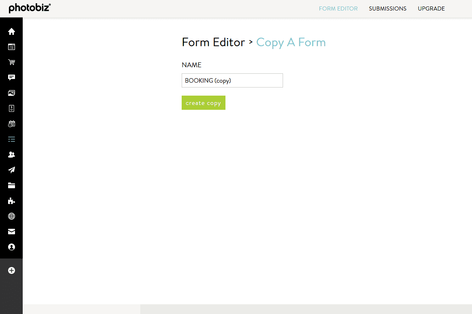Open the Copy A Form breadcrumb link
Screen dimensions: 472x314
pos(291,42)
